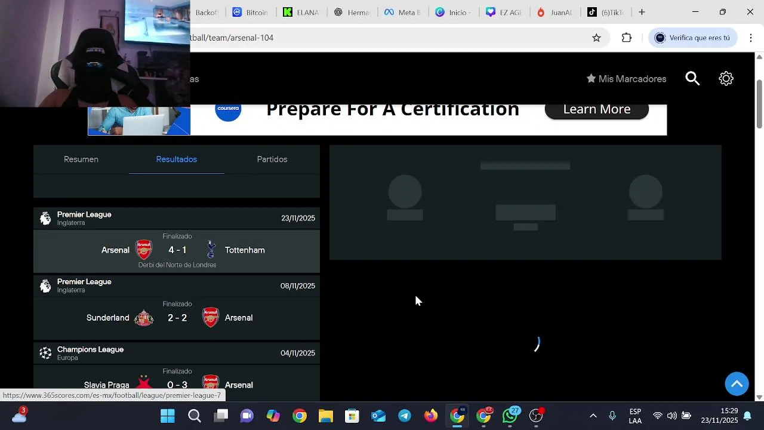Click the browser vertical scrollbar thumb

tap(759, 103)
